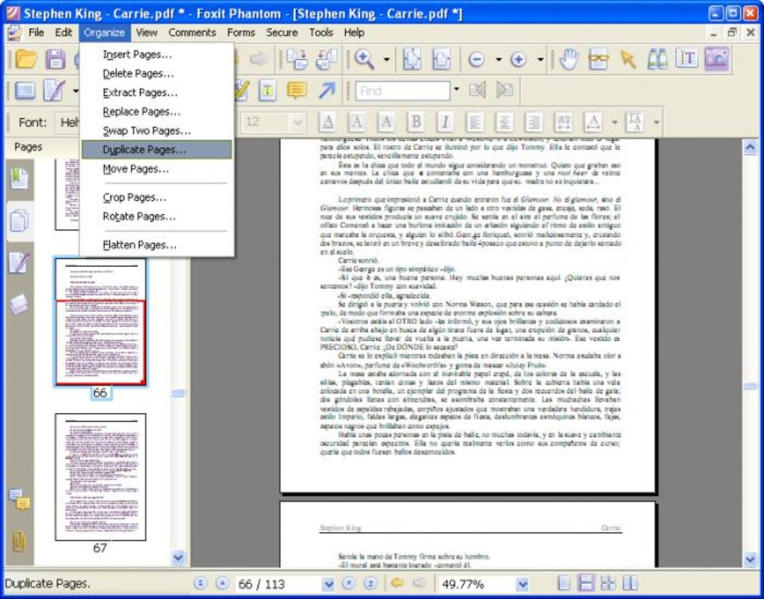Expand the line spacing dropdown arrow
764x599 pixels.
[656, 122]
